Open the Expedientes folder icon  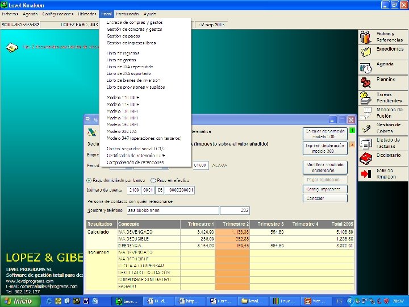tap(365, 52)
